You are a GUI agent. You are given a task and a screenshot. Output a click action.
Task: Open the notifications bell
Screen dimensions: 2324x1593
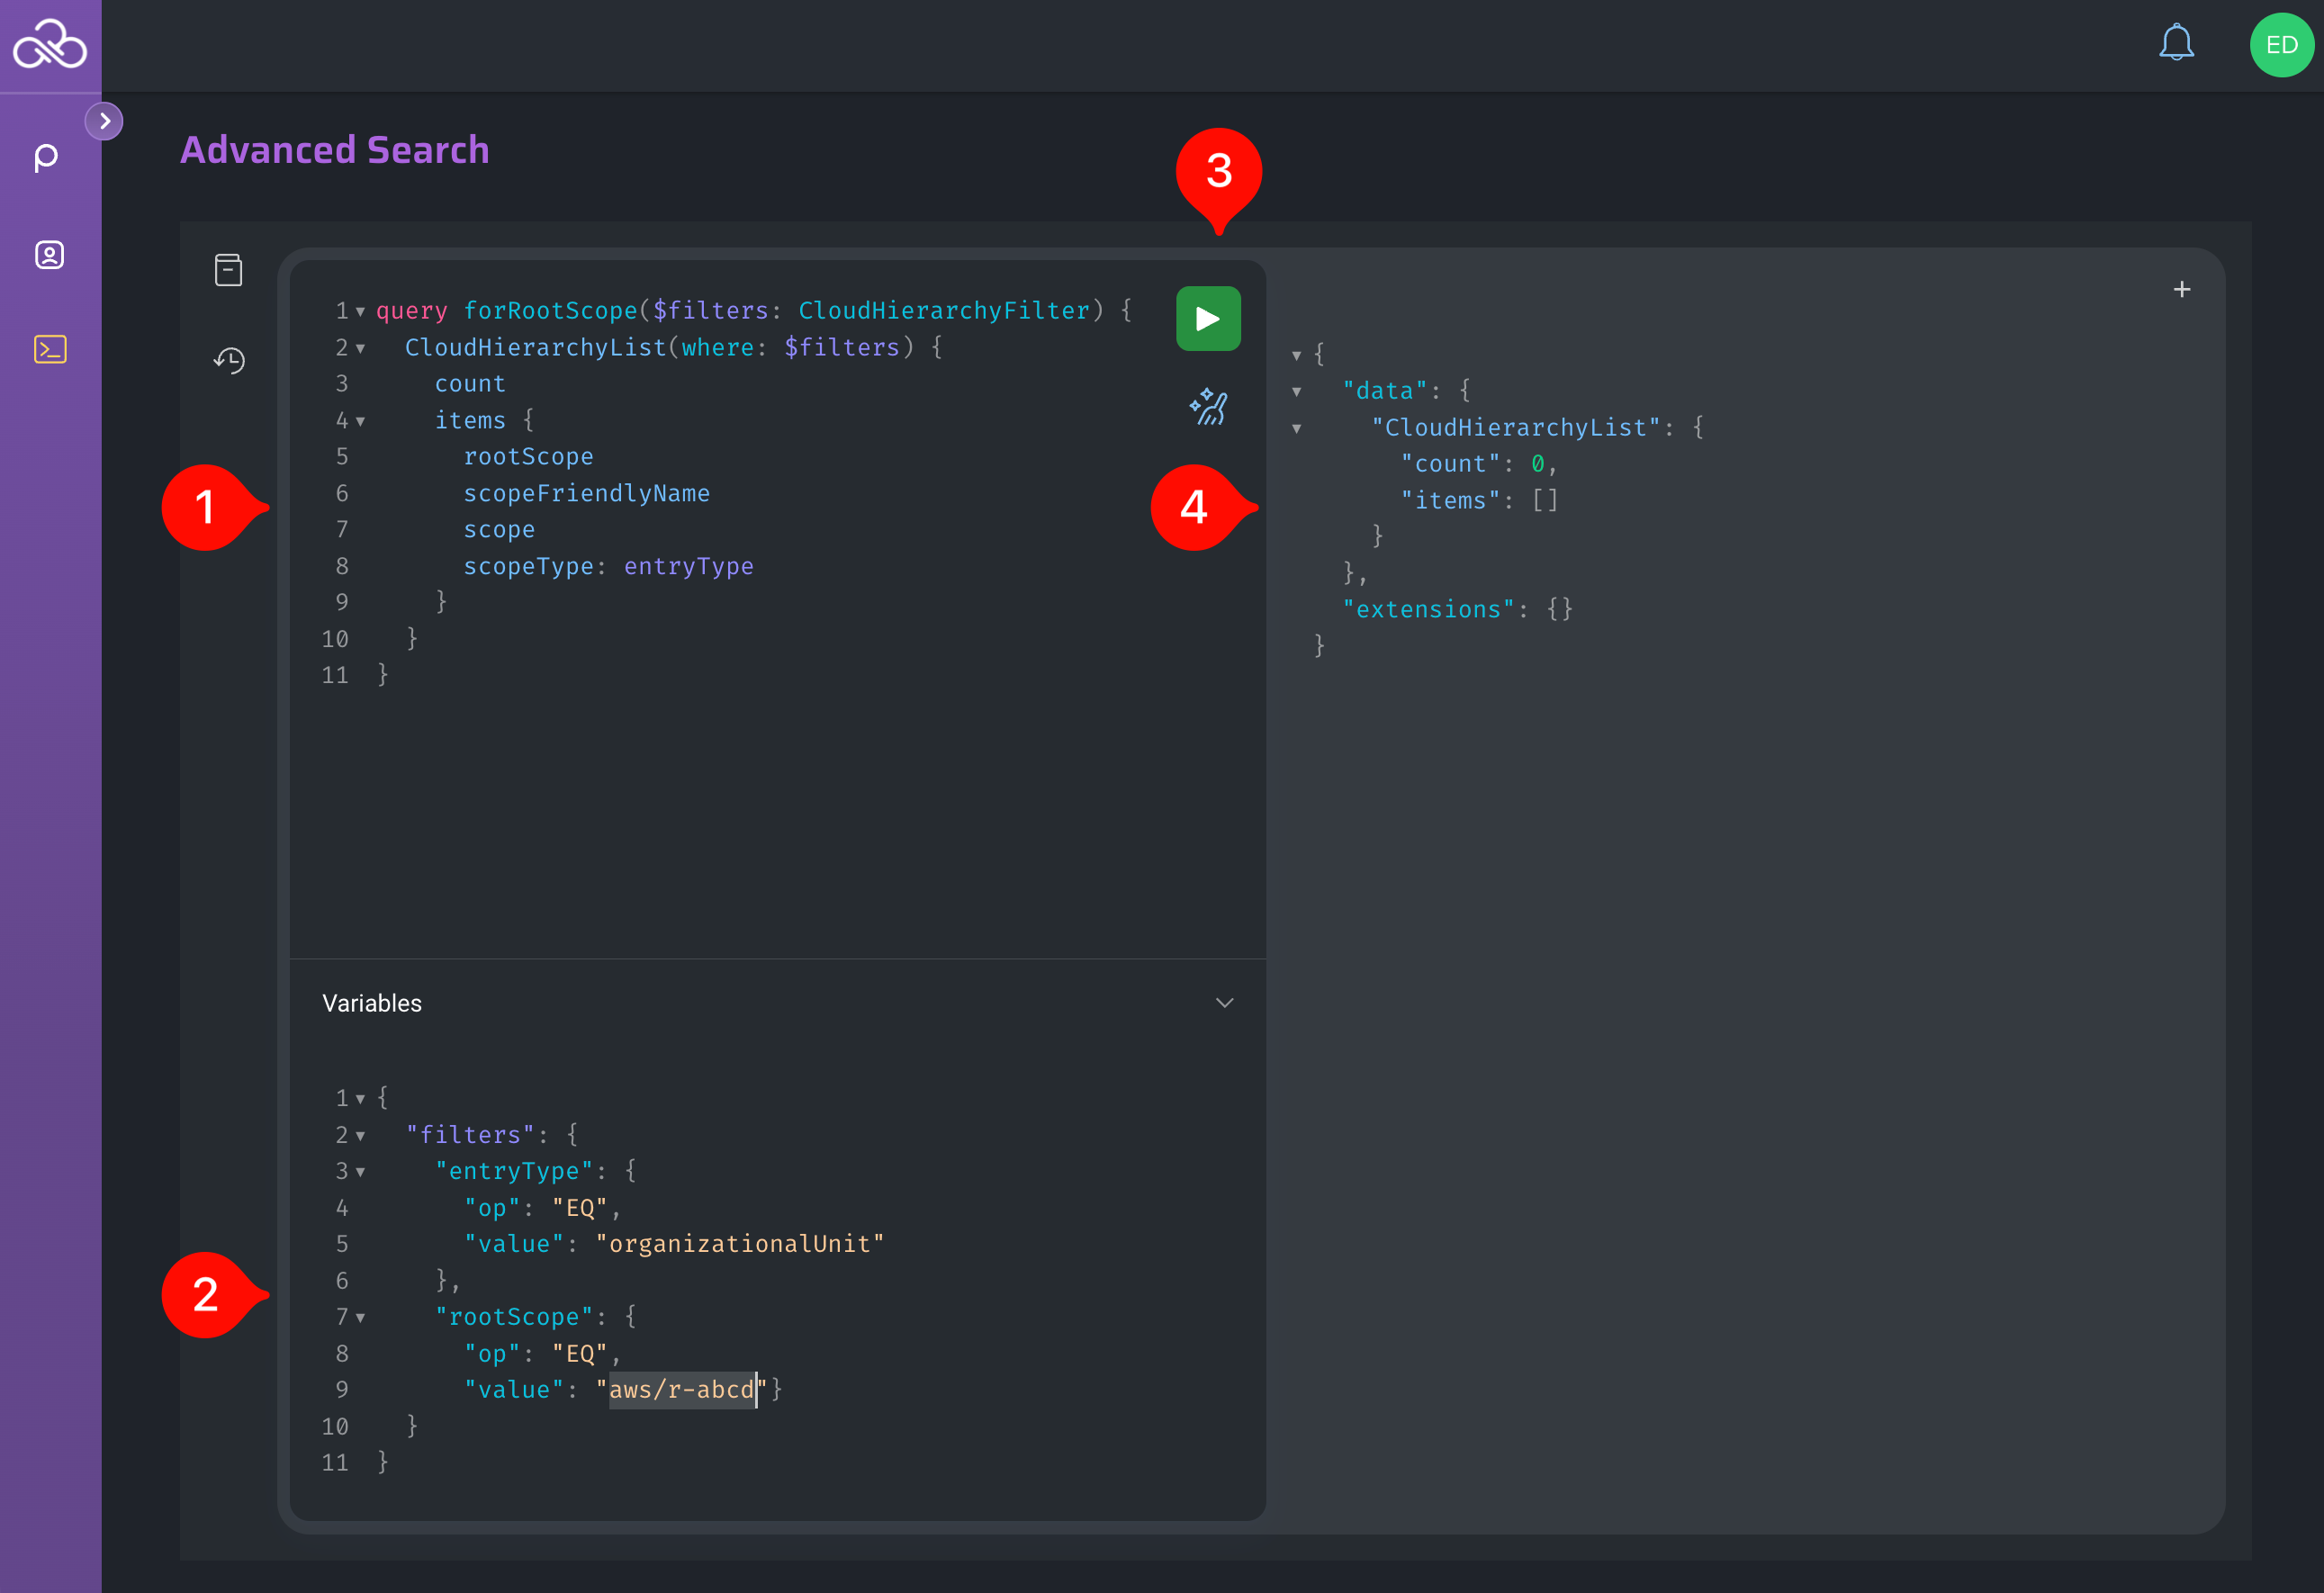pos(2176,44)
